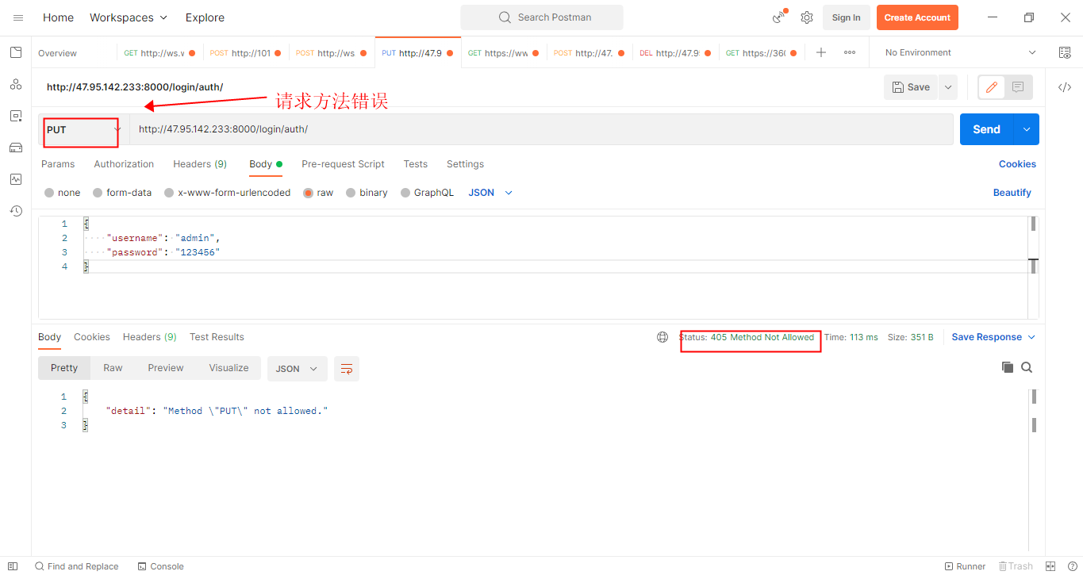Open the Console in status bar
Viewport: 1083px width, 575px height.
160,566
